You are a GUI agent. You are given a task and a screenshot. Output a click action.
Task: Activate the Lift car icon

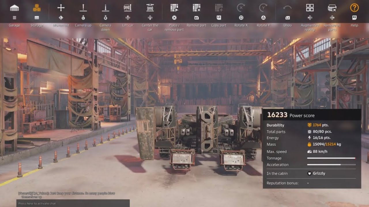[128, 8]
